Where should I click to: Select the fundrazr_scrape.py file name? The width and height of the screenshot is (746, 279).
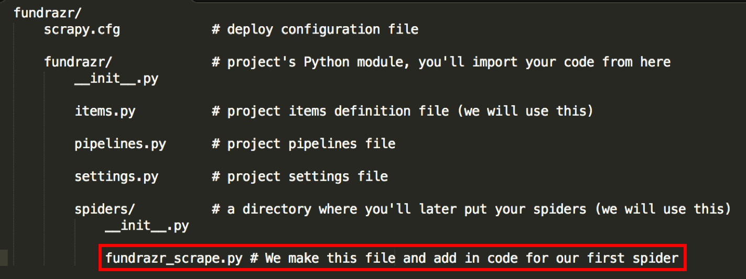[x=174, y=258]
